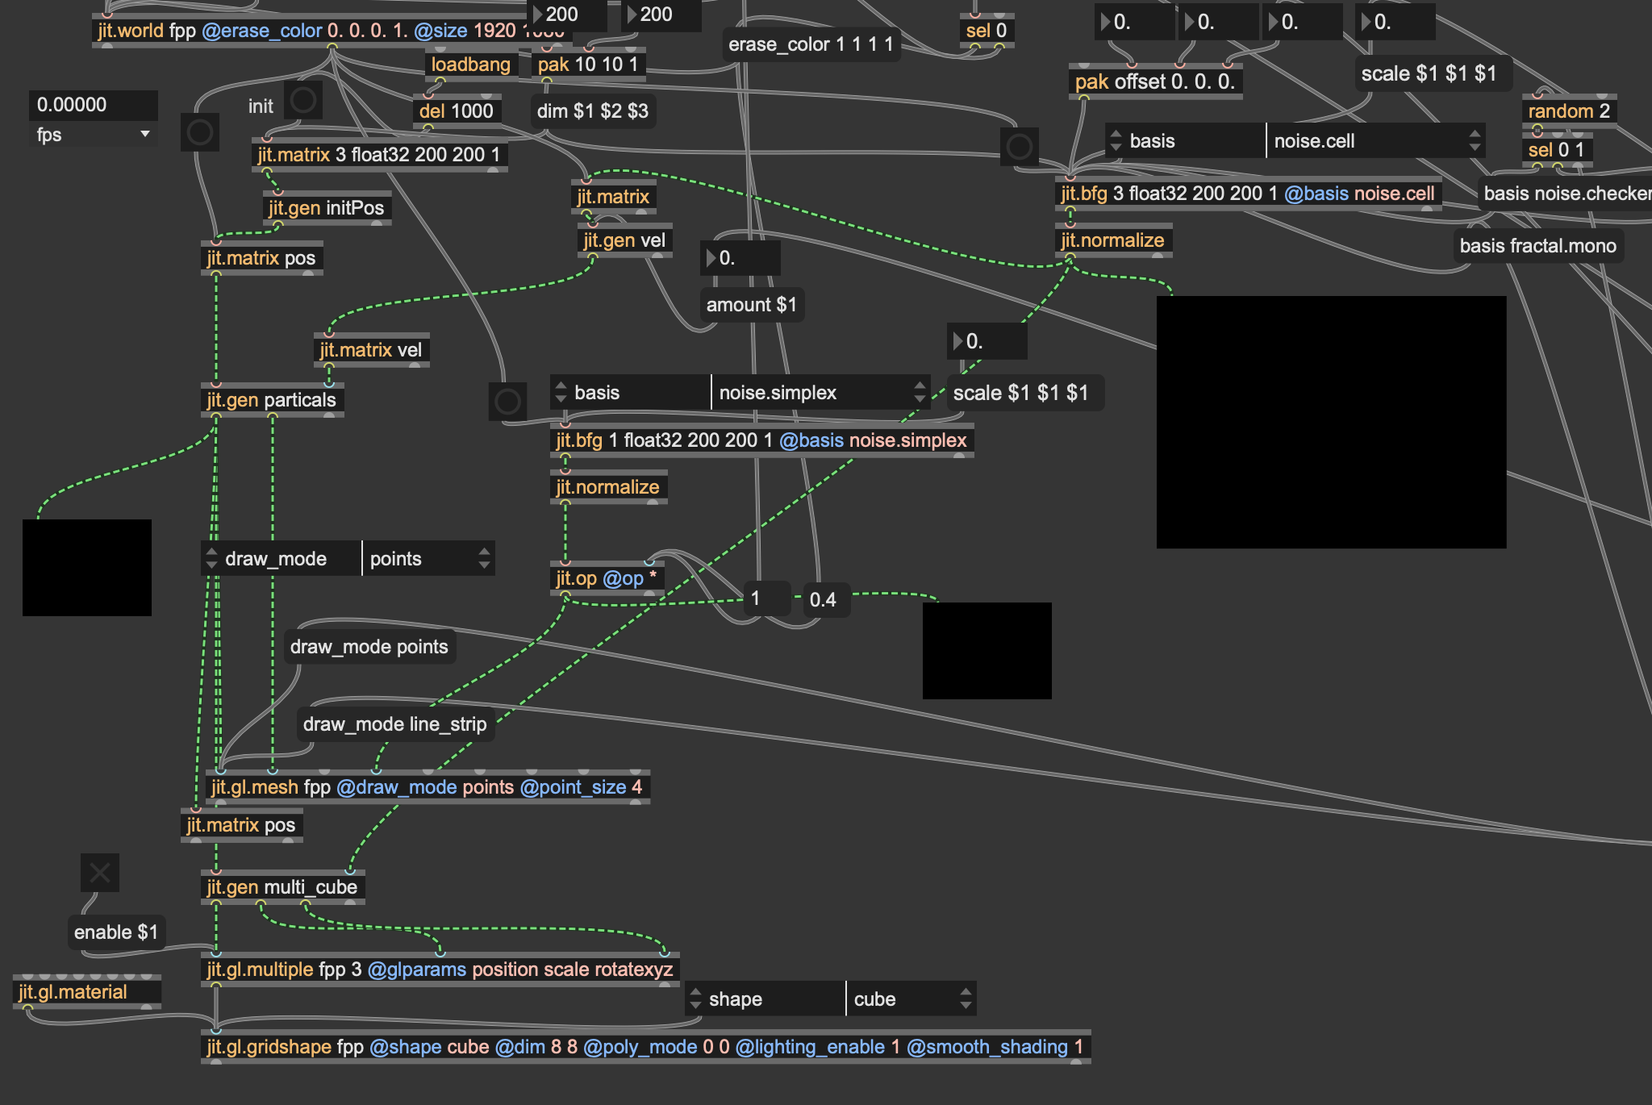This screenshot has width=1652, height=1105.
Task: Click the large black preview window right of noise.simplex
Action: click(1331, 422)
